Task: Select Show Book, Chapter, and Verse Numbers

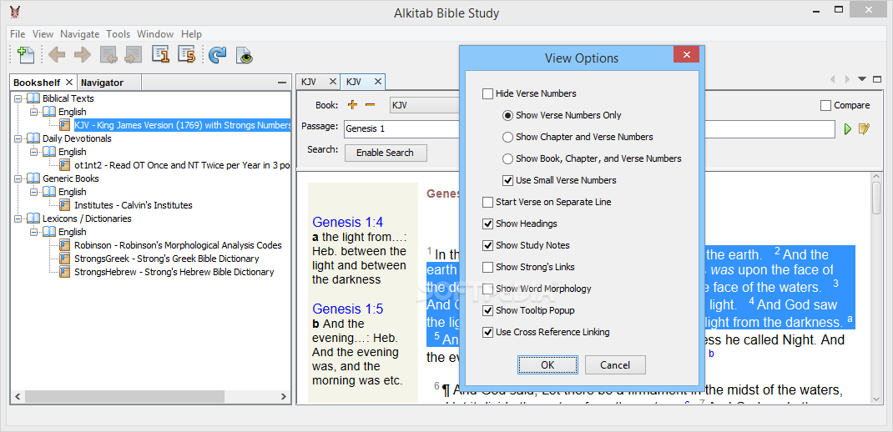Action: pos(507,158)
